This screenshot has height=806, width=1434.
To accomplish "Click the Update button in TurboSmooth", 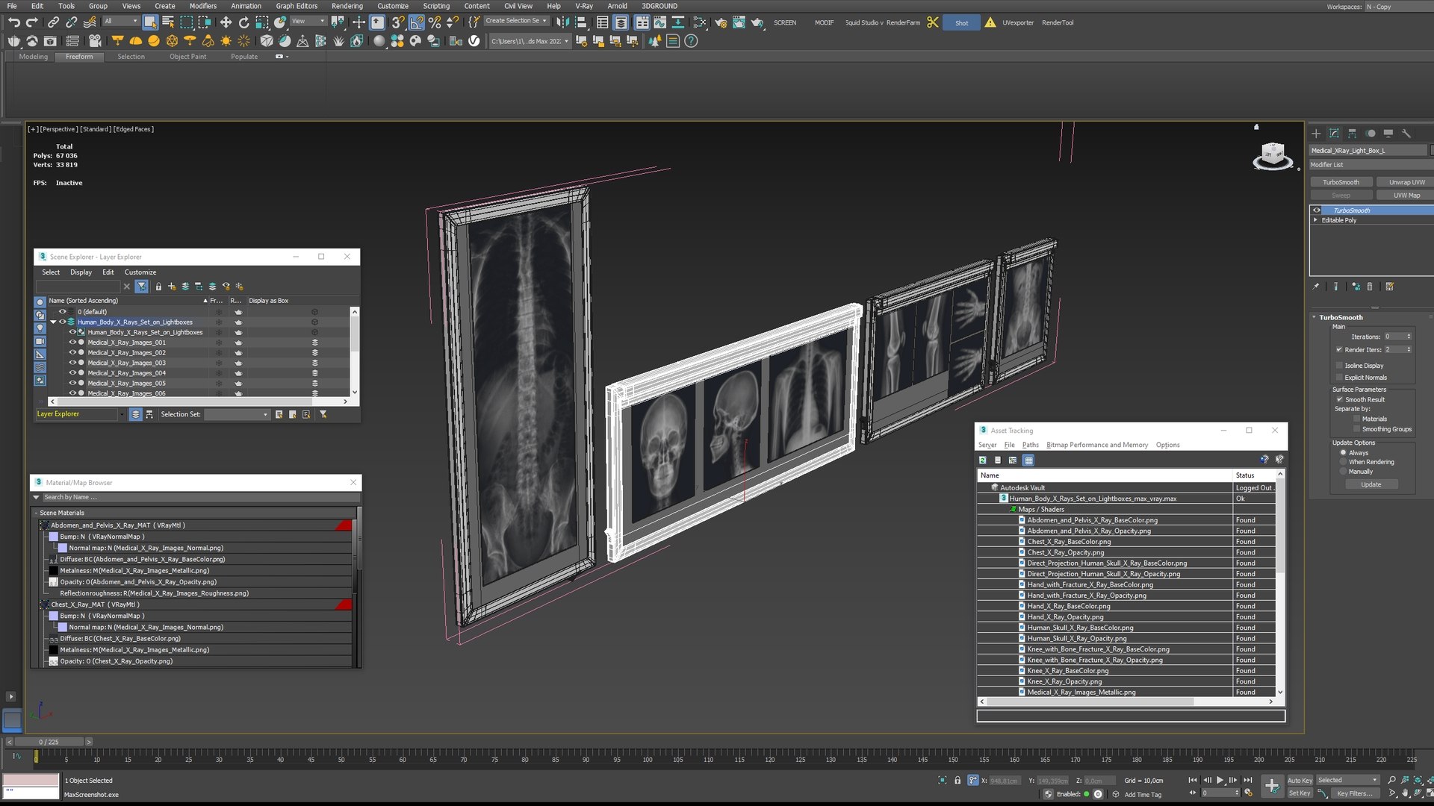I will point(1371,485).
